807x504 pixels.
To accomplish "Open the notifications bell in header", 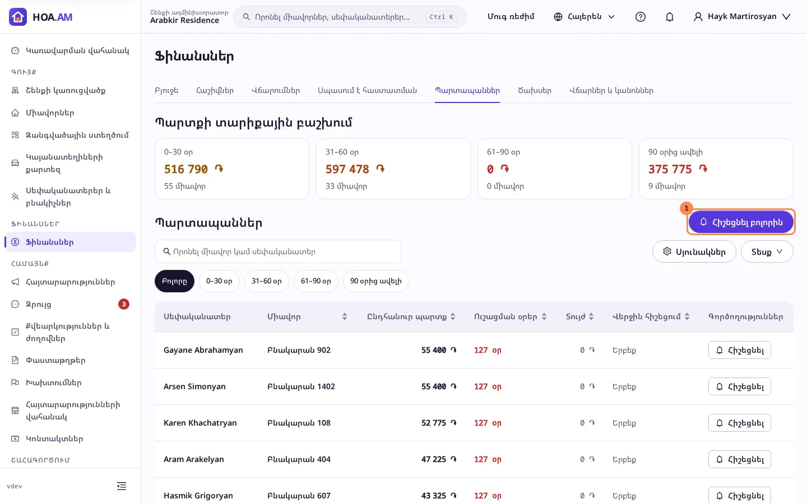I will 670,17.
